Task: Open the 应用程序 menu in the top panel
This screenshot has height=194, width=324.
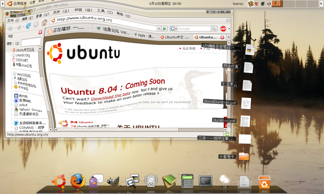Action: pyautogui.click(x=17, y=4)
